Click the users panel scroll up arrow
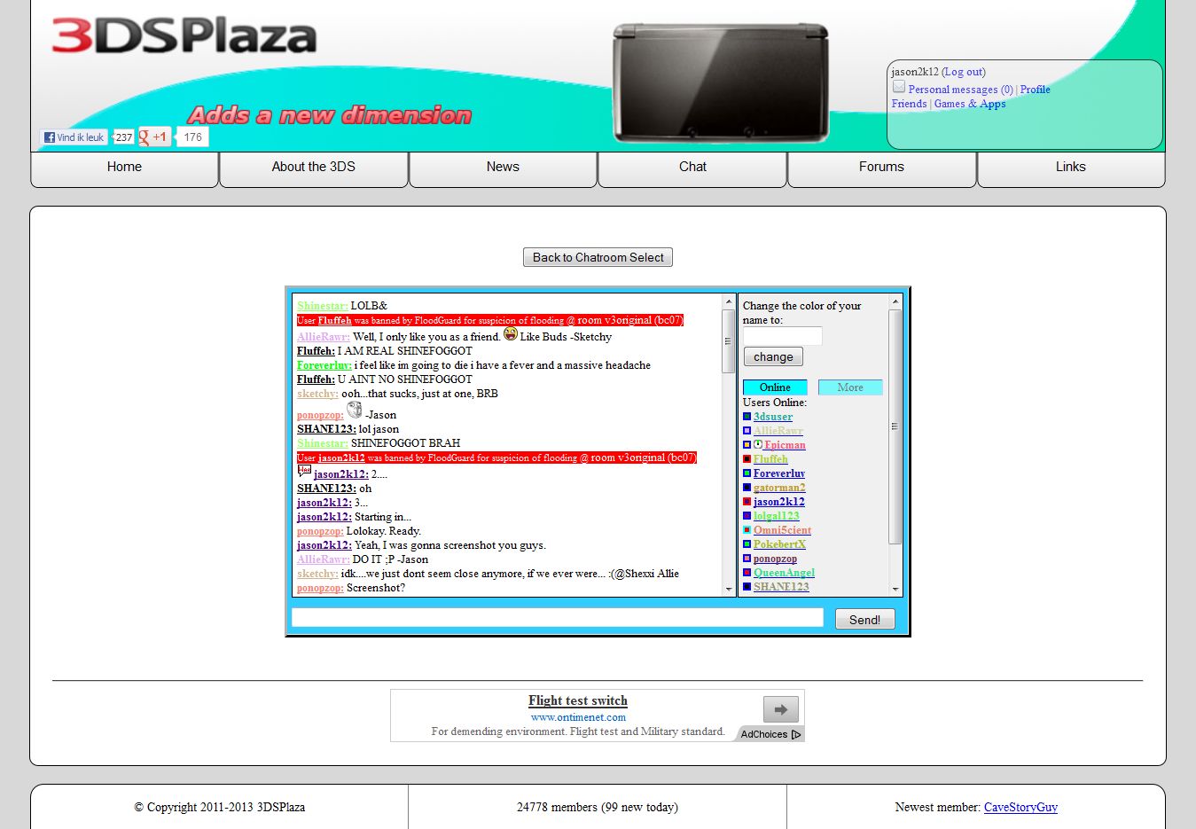The width and height of the screenshot is (1196, 829). (x=895, y=302)
